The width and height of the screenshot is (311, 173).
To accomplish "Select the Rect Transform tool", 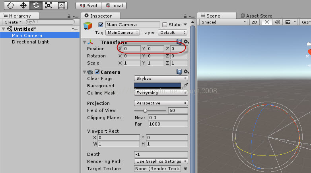I will [61, 5].
